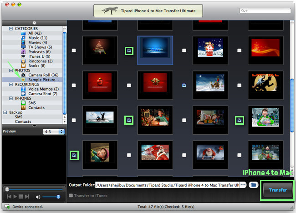The height and width of the screenshot is (213, 296).
Task: Click the speaker volume icon
Action: pos(38,197)
